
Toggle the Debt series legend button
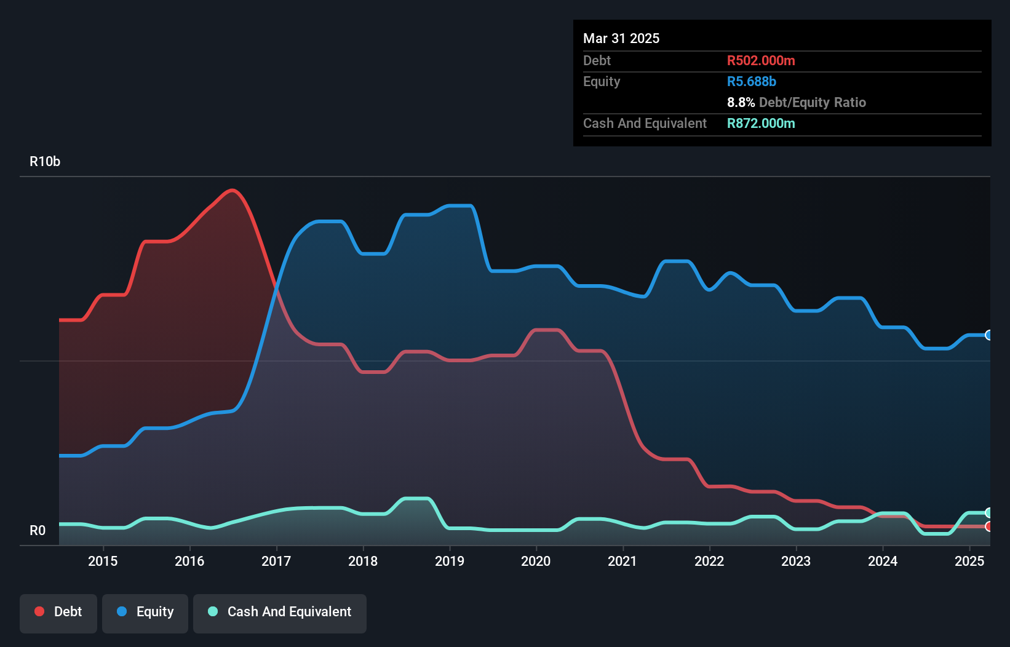pyautogui.click(x=58, y=613)
